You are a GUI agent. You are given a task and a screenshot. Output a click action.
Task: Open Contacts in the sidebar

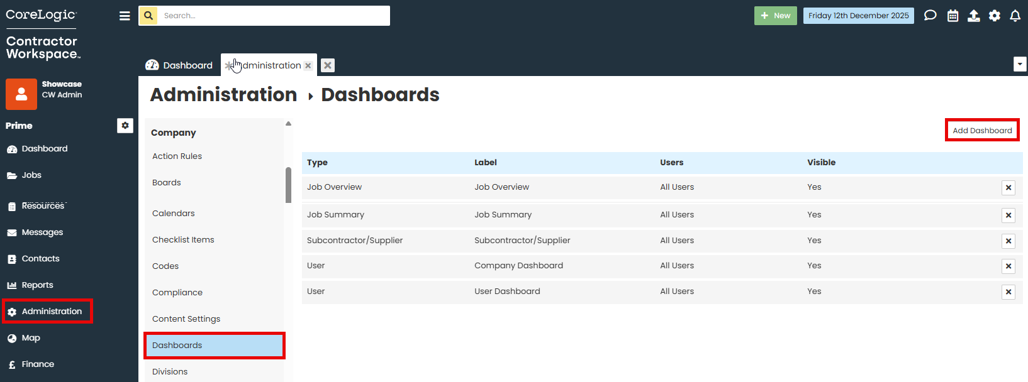[40, 259]
